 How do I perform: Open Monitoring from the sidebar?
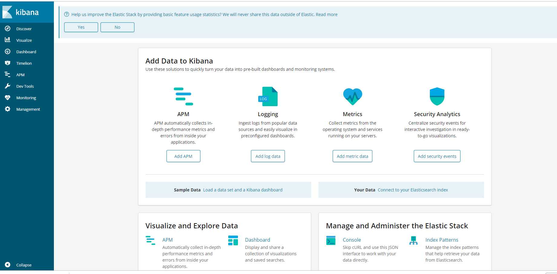point(26,98)
